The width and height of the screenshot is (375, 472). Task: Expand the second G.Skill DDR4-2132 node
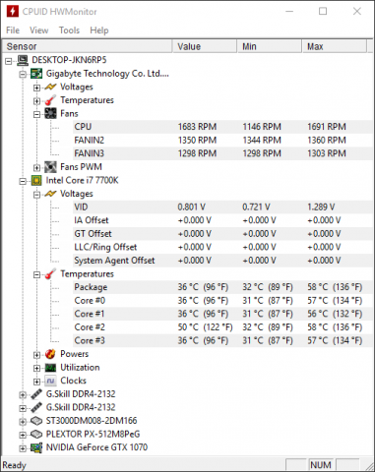pyautogui.click(x=23, y=408)
